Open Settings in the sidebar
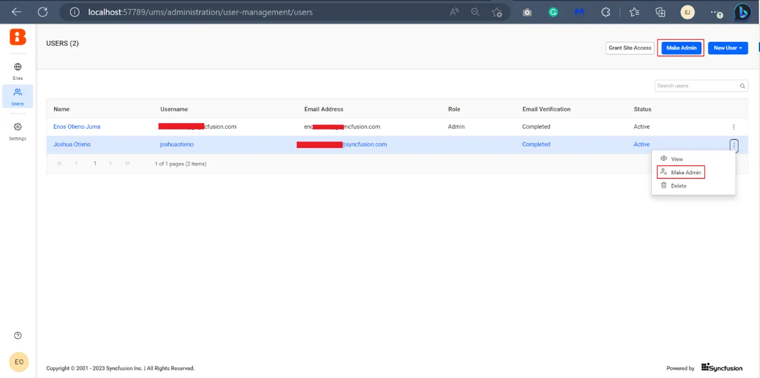Image resolution: width=760 pixels, height=378 pixels. click(18, 132)
